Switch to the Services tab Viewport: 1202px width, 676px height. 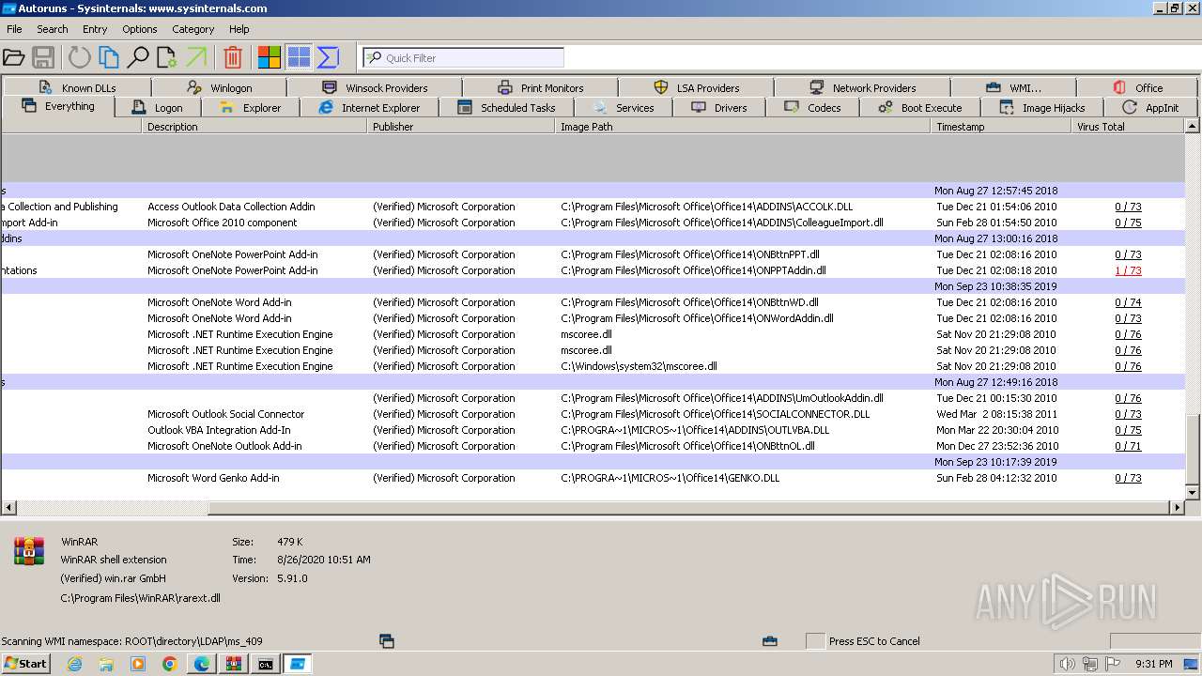[624, 107]
